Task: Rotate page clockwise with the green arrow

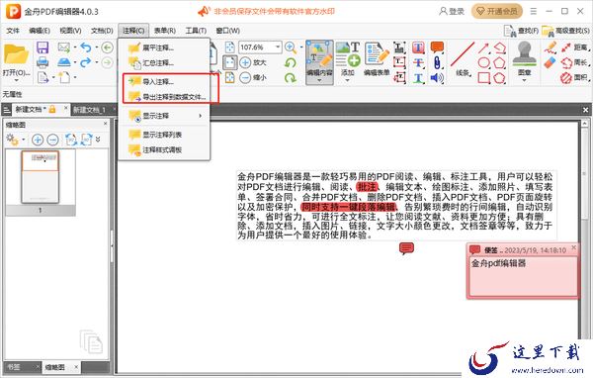Action: (290, 77)
